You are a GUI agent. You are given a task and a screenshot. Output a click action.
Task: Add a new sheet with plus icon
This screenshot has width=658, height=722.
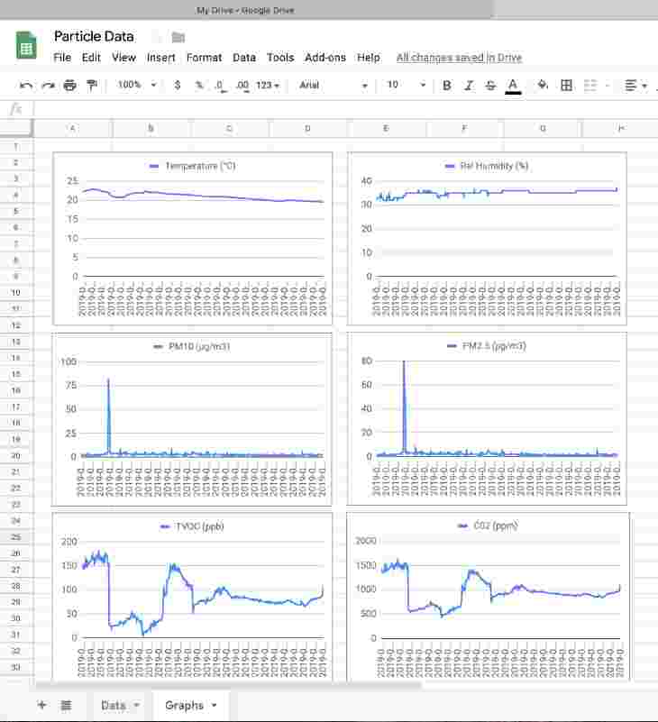[x=41, y=705]
